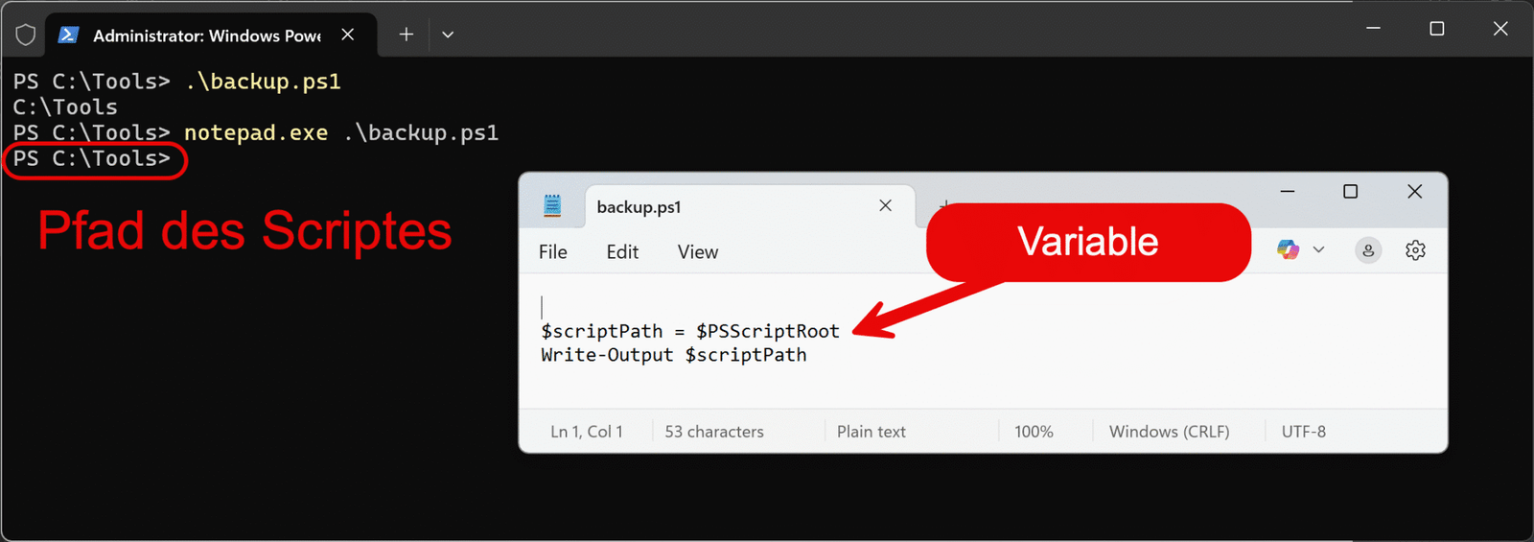The width and height of the screenshot is (1534, 542).
Task: Click the Plain text status entry
Action: pyautogui.click(x=872, y=432)
